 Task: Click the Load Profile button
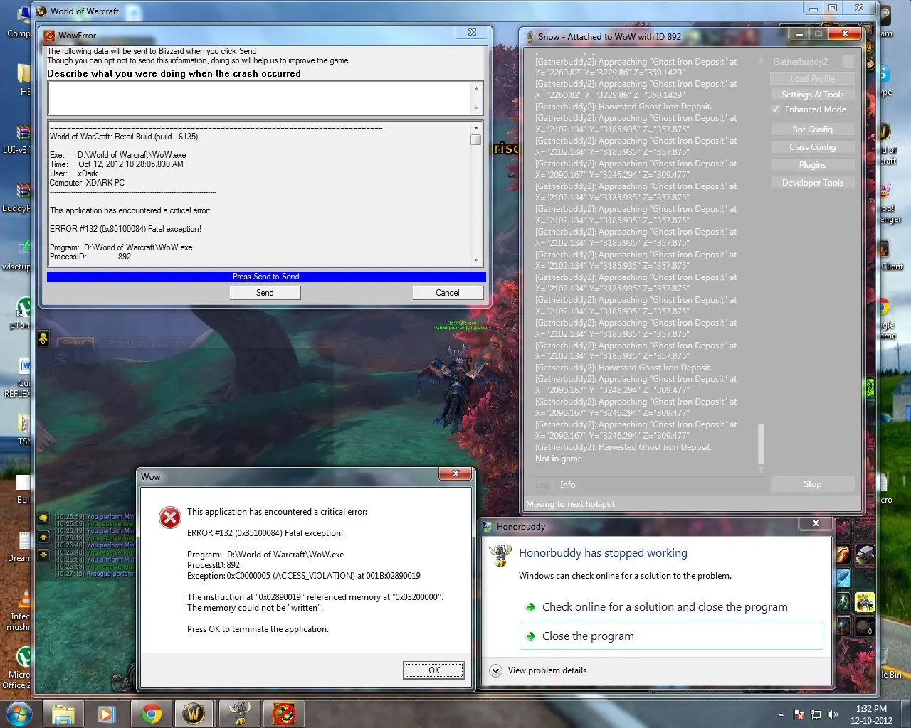point(813,79)
